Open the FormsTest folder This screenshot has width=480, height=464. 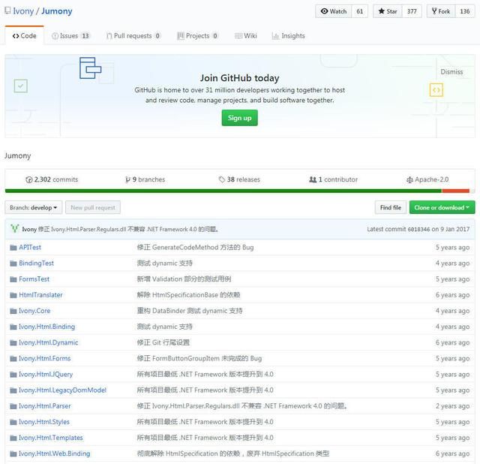point(34,279)
